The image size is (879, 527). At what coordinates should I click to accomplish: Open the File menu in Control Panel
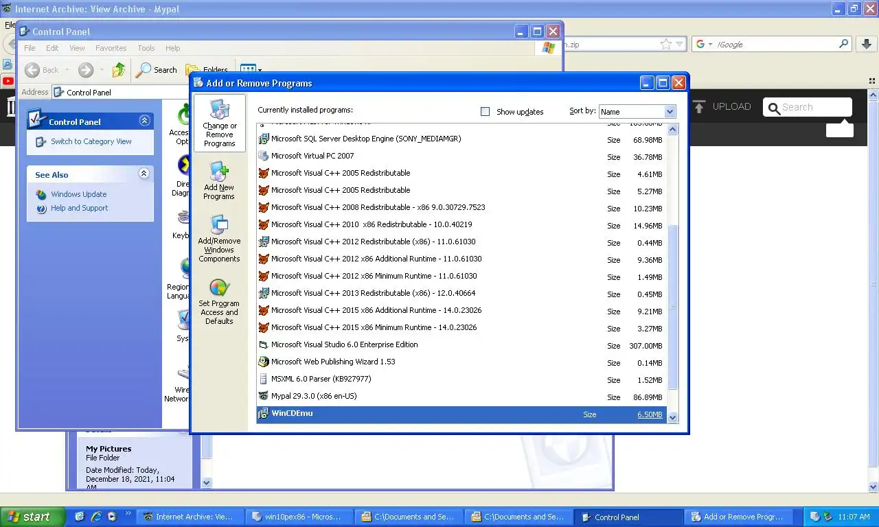30,48
